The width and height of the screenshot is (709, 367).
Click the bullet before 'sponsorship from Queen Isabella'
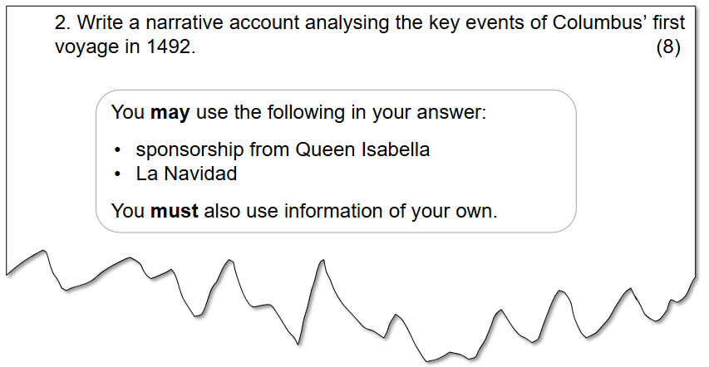click(118, 150)
